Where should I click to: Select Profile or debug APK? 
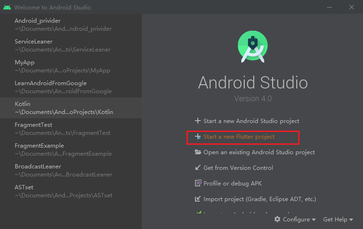(233, 184)
